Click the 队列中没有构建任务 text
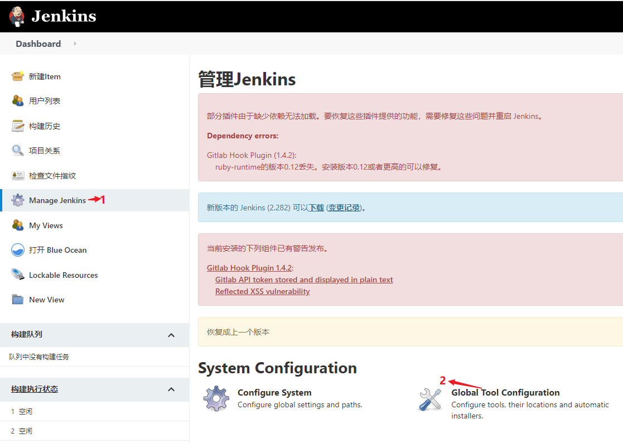623x443 pixels. (x=39, y=357)
